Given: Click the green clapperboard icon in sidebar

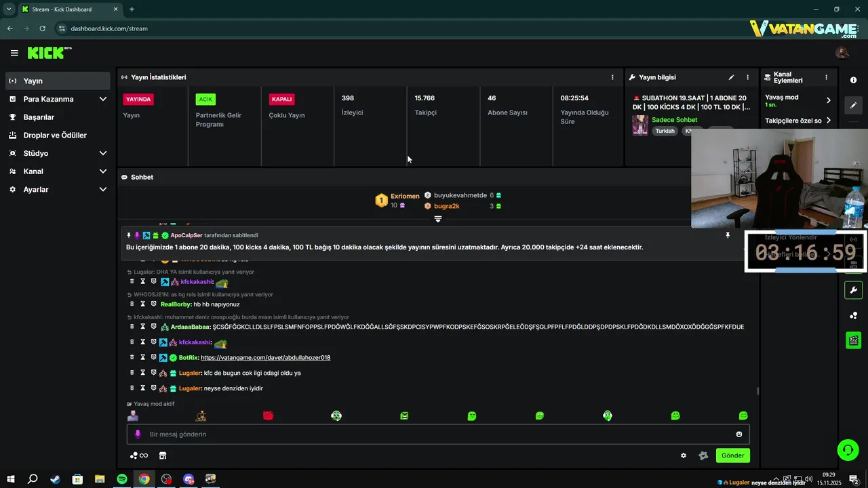Looking at the screenshot, I should tap(853, 340).
